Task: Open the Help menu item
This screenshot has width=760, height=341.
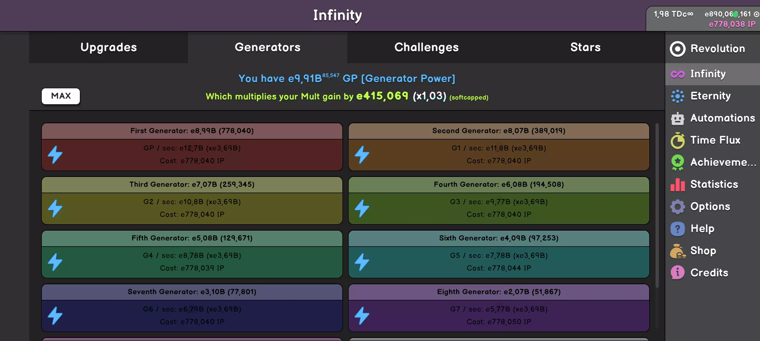Action: pyautogui.click(x=702, y=229)
